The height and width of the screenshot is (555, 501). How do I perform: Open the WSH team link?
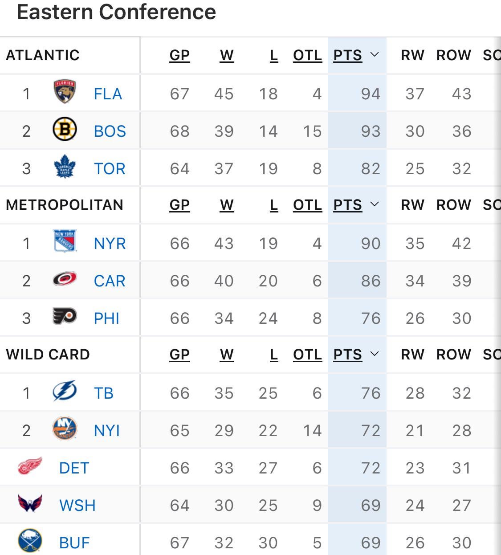pos(77,506)
